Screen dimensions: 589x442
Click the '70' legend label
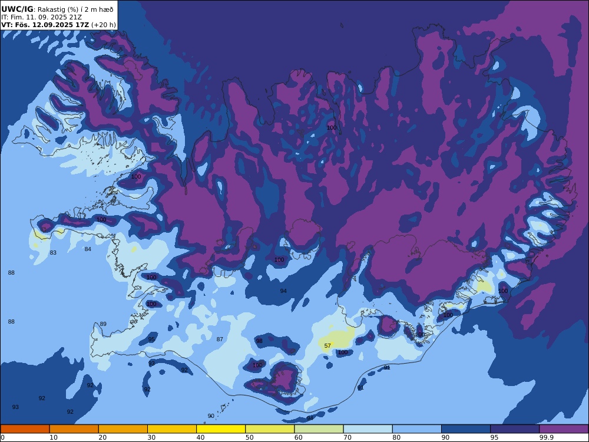click(348, 437)
